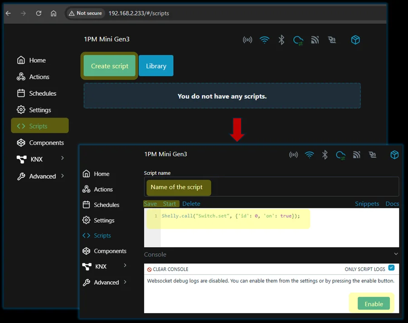This screenshot has height=323, width=408.
Task: Open Actions in the back window sidebar
Action: pos(33,77)
